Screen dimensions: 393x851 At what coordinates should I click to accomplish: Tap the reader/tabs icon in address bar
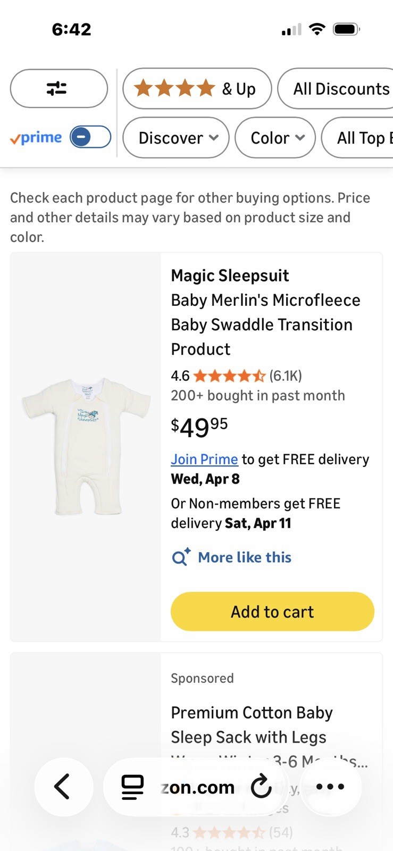point(132,787)
